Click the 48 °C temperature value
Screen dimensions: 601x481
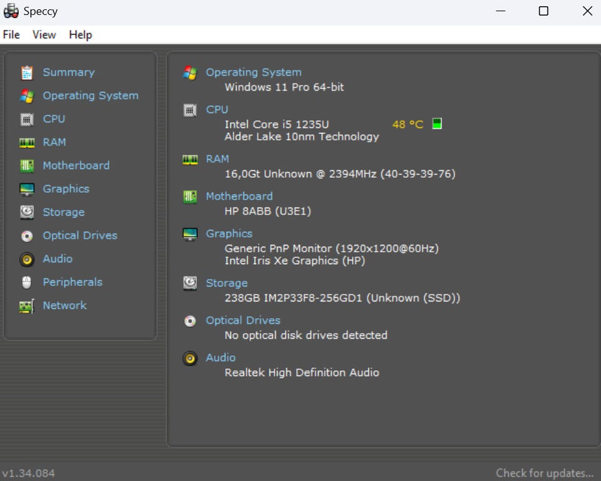point(408,124)
